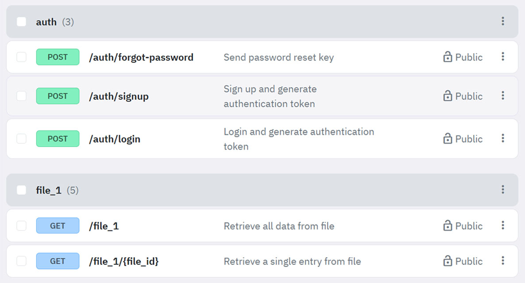Click the lock icon on the /file_1 row
The image size is (525, 283).
447,226
